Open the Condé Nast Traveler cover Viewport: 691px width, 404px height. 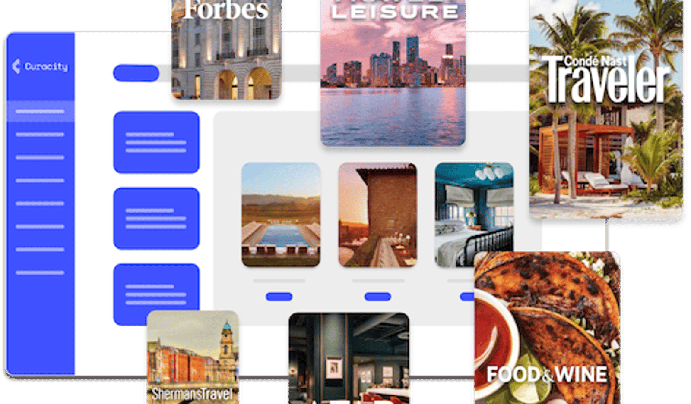[x=606, y=109]
